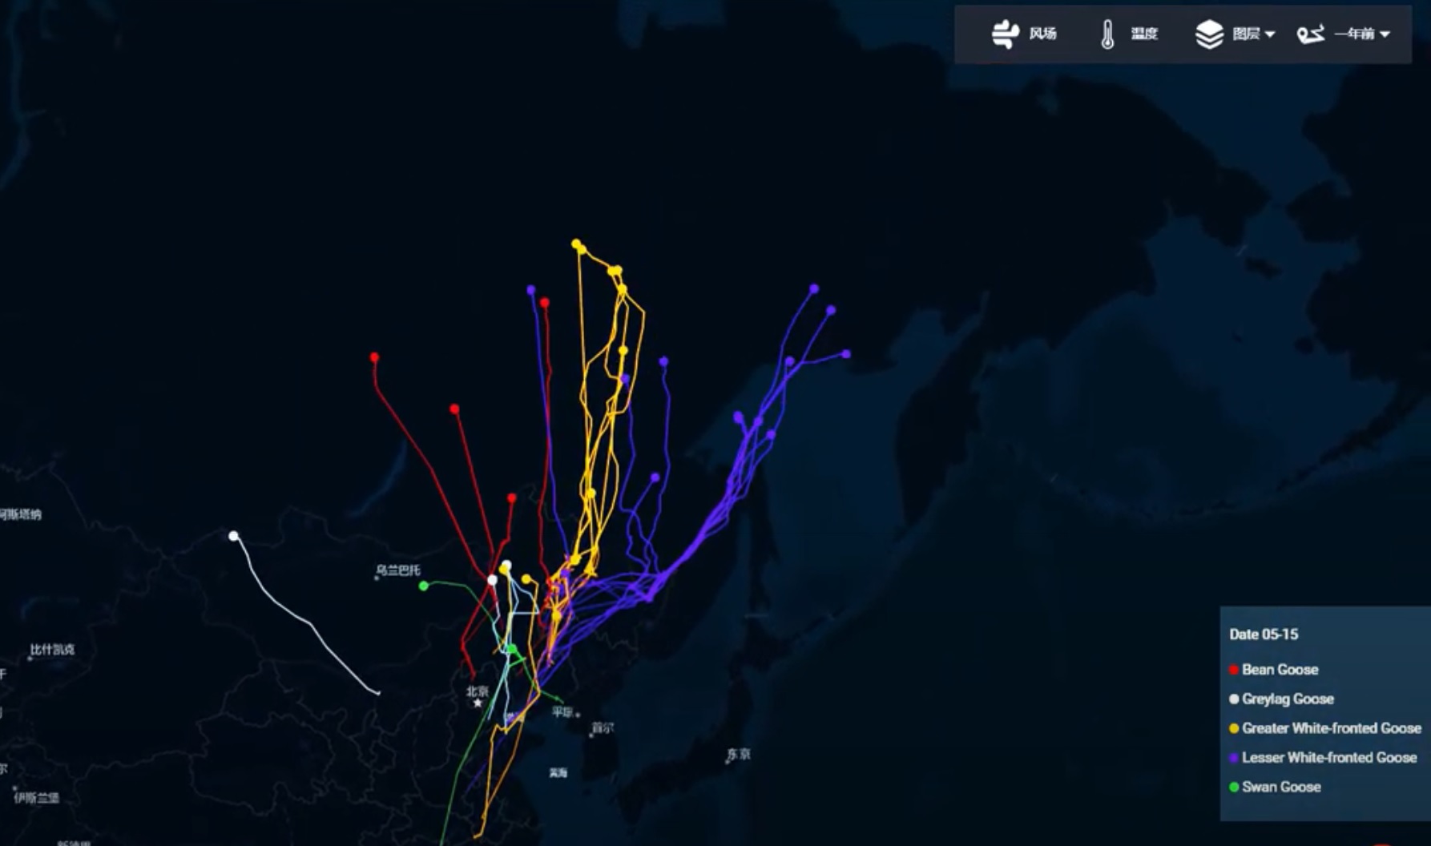Click Lesser White-fronted Goose legend label
The height and width of the screenshot is (846, 1431).
point(1328,758)
